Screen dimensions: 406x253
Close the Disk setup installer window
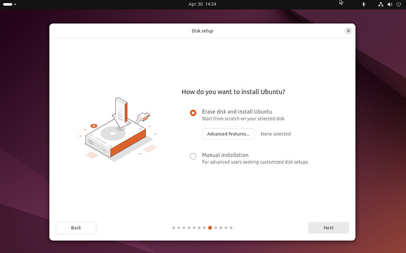pos(348,31)
